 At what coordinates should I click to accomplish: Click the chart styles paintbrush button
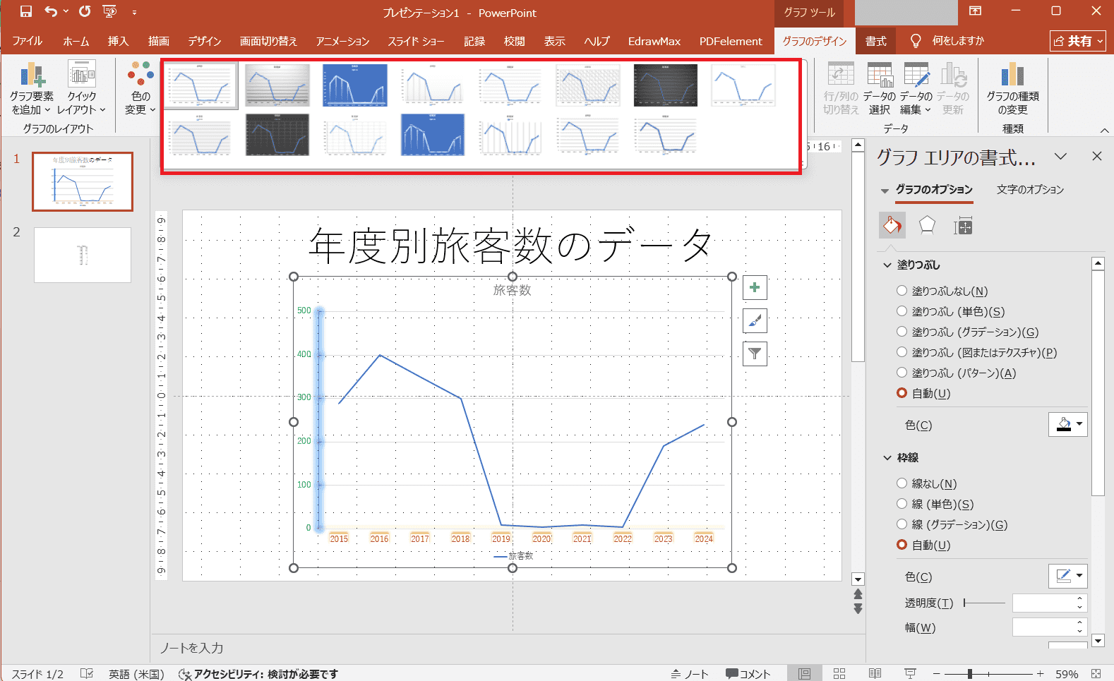click(x=755, y=321)
